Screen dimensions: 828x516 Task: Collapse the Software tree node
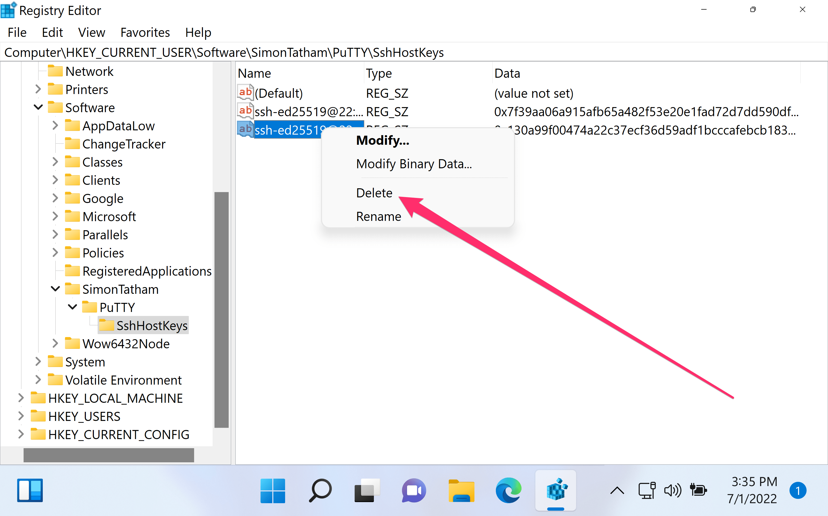tap(38, 107)
